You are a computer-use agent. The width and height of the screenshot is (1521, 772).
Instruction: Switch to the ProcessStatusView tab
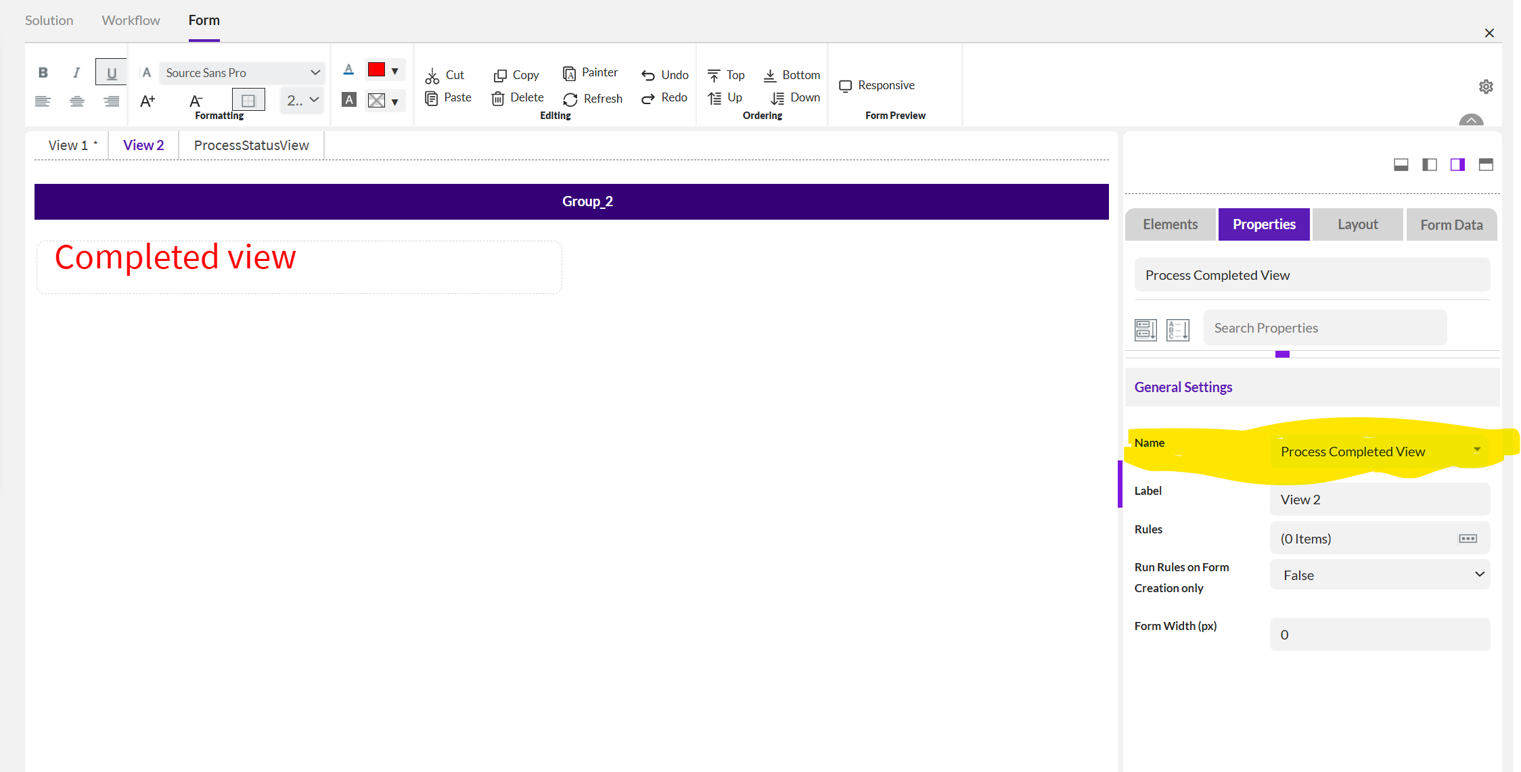(251, 145)
